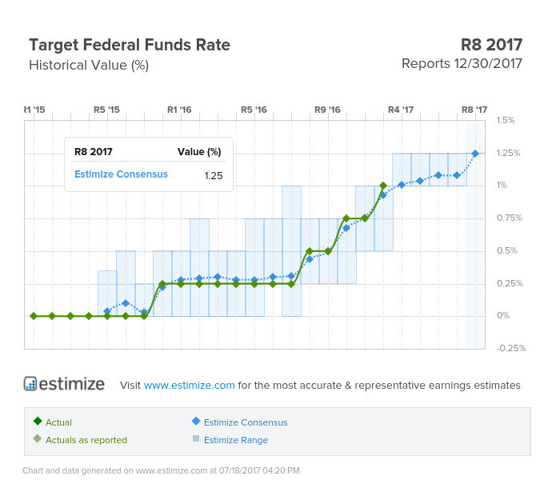Click the blue Estimize Consensus legend diamond

(x=196, y=421)
